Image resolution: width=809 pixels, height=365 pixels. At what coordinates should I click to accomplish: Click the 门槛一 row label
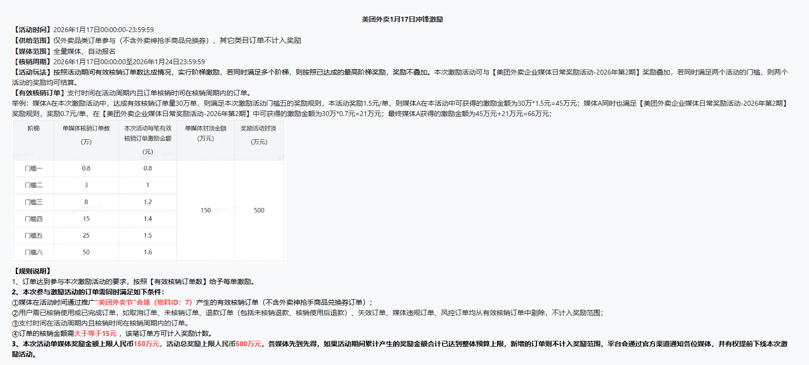click(34, 168)
